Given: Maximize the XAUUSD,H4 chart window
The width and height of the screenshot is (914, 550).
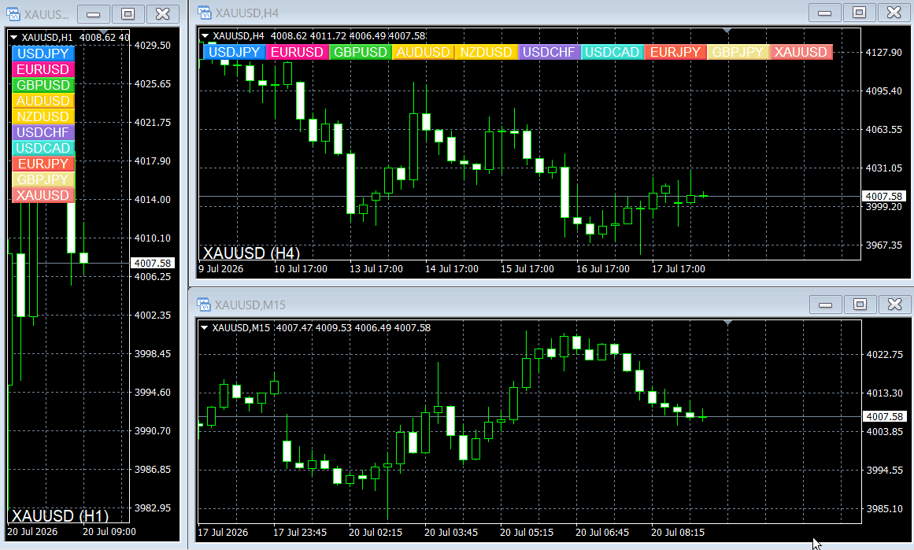Looking at the screenshot, I should click(x=859, y=13).
